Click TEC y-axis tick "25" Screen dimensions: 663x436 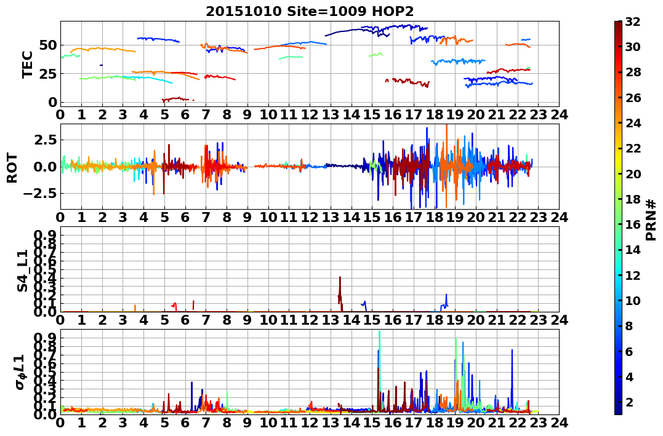[48, 74]
